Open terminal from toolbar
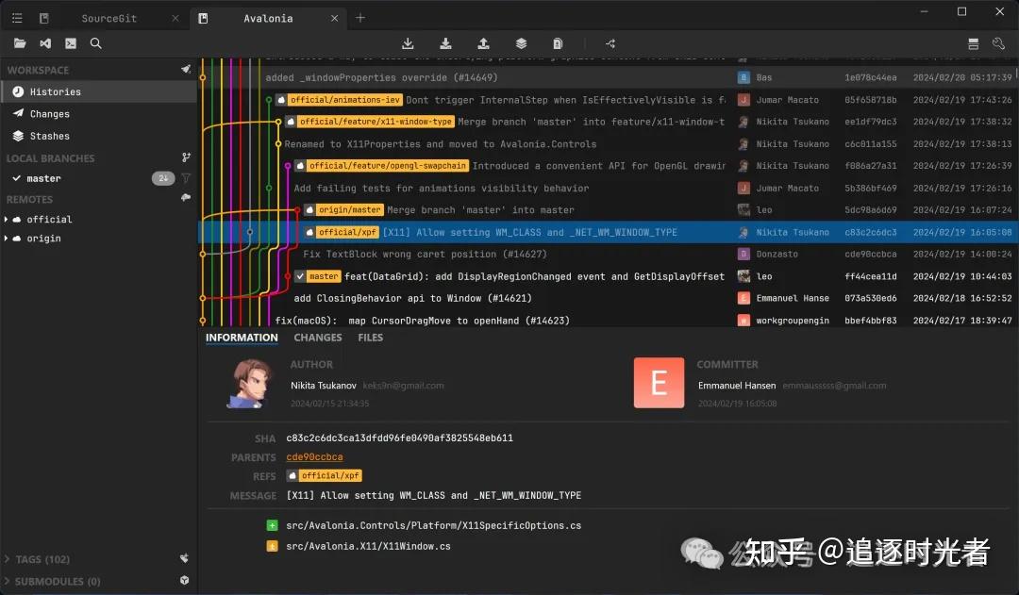This screenshot has height=595, width=1019. [x=70, y=43]
